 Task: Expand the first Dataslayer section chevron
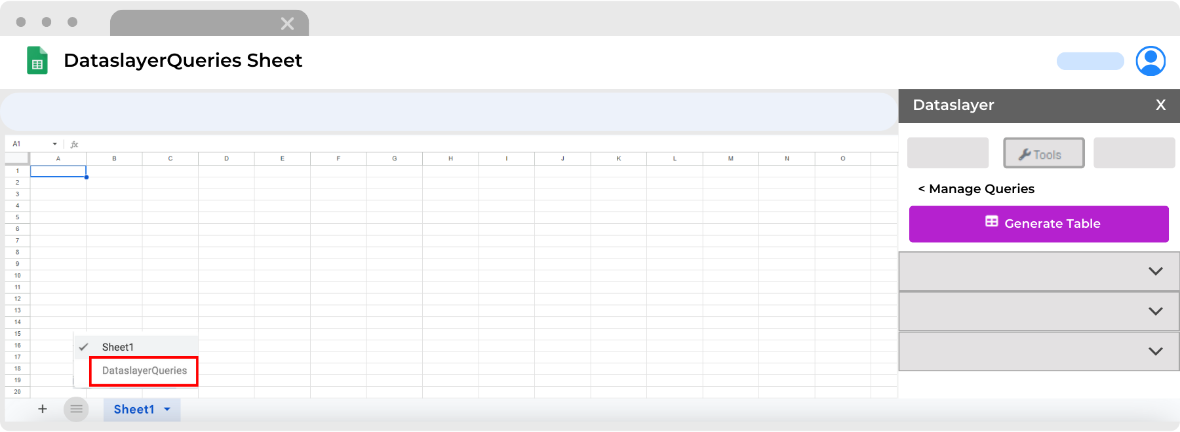pos(1156,270)
